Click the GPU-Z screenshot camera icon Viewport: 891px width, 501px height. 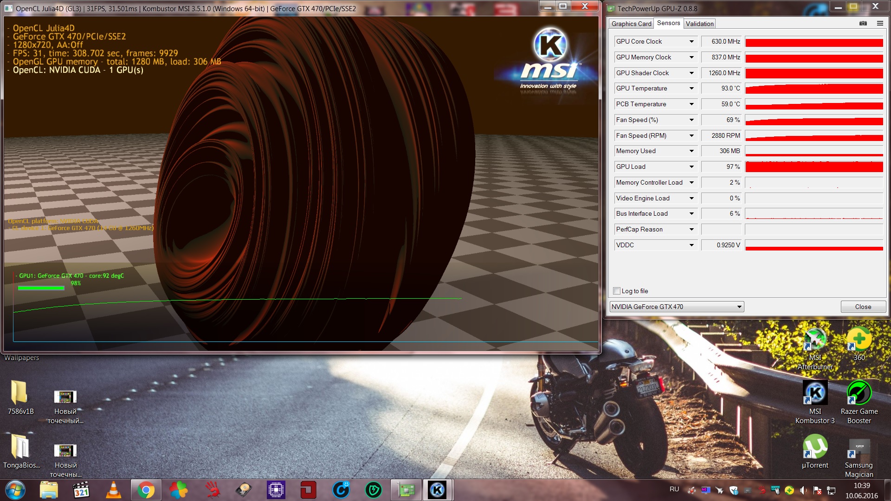863,23
